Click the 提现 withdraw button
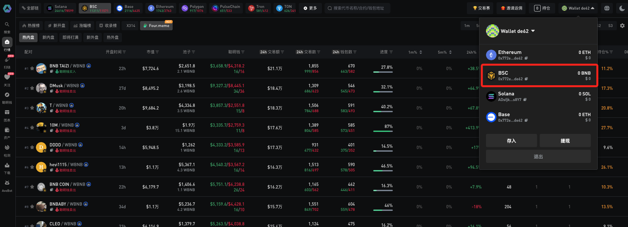This screenshot has height=227, width=628. [x=565, y=141]
